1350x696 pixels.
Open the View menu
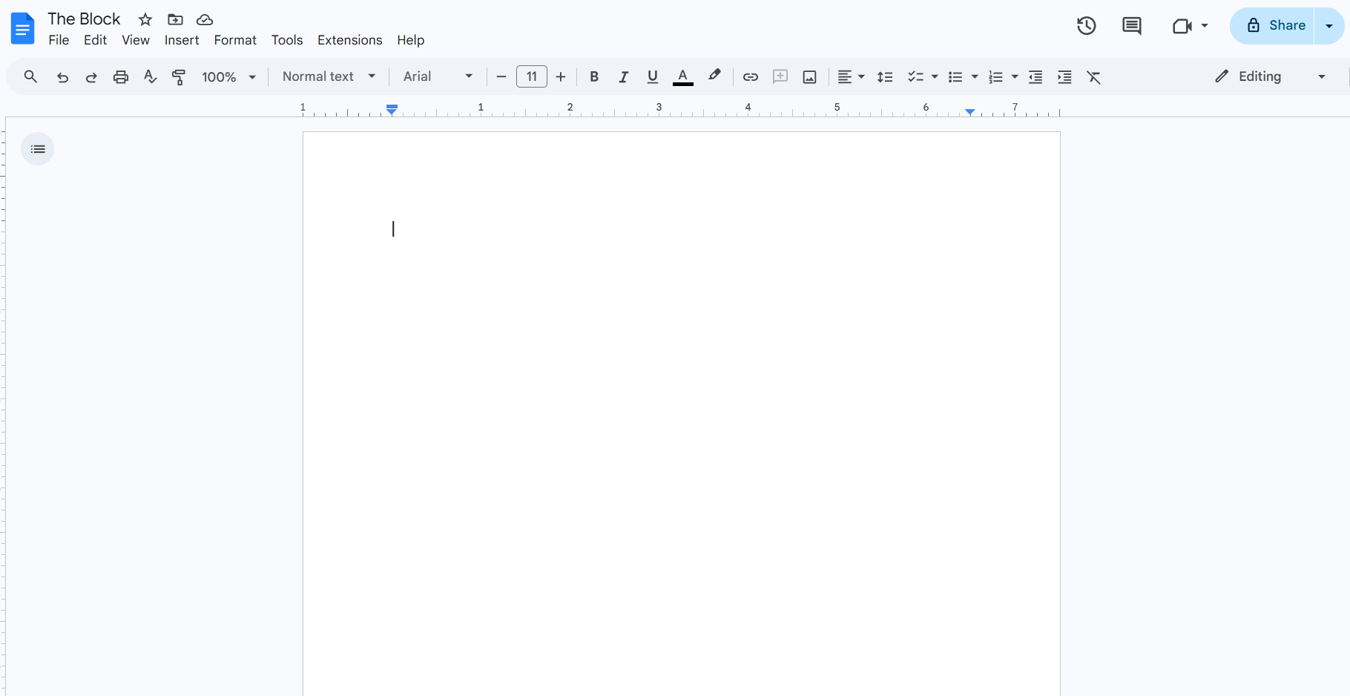[136, 40]
